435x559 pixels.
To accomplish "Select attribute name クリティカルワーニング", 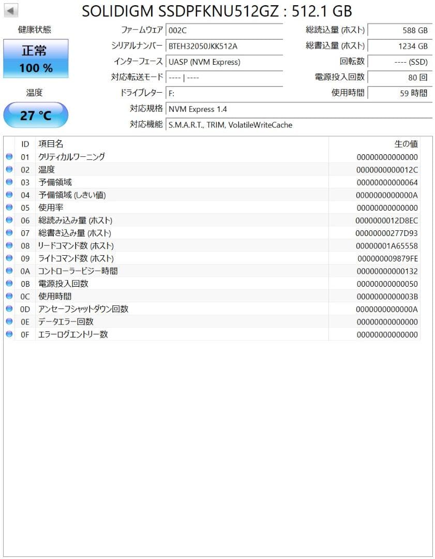I will tap(71, 156).
